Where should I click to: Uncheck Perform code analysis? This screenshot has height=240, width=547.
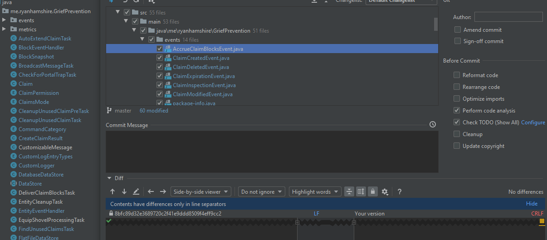click(457, 111)
